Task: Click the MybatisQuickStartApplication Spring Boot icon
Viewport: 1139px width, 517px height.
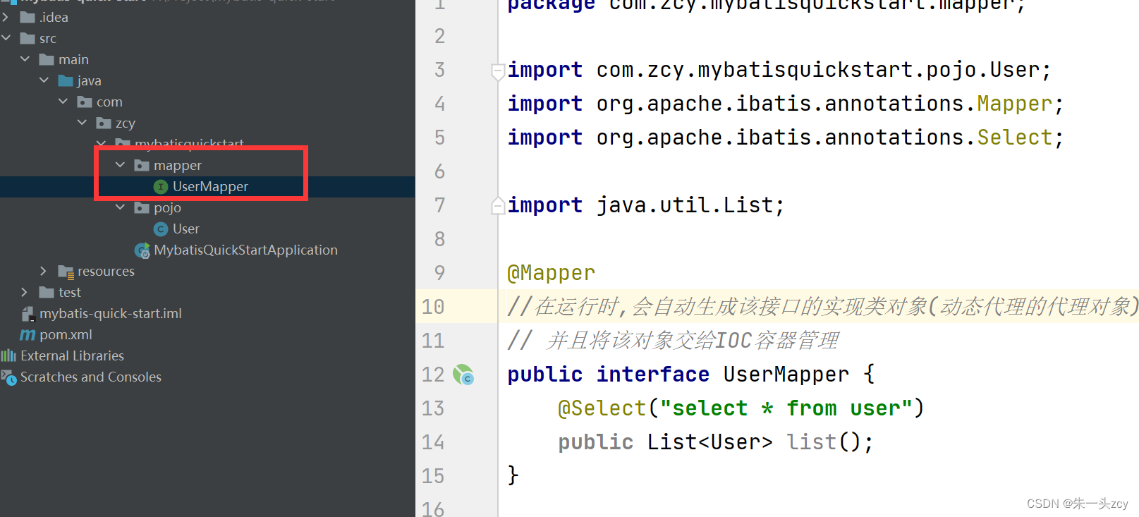Action: (142, 250)
